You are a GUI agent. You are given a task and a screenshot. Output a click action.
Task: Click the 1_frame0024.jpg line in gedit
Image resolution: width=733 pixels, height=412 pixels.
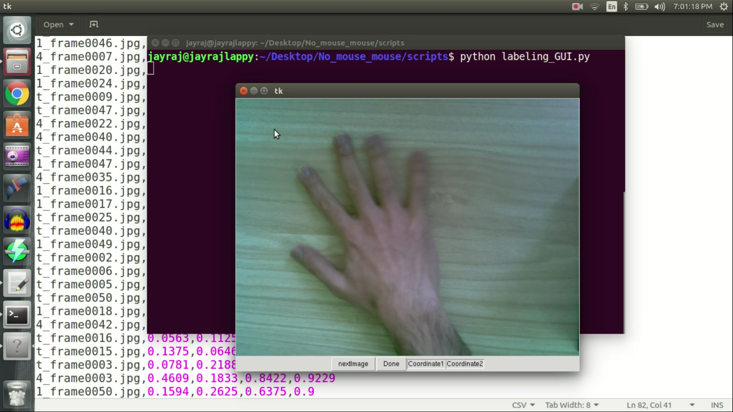point(91,84)
